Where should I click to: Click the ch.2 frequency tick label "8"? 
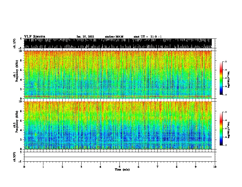click(x=21, y=111)
